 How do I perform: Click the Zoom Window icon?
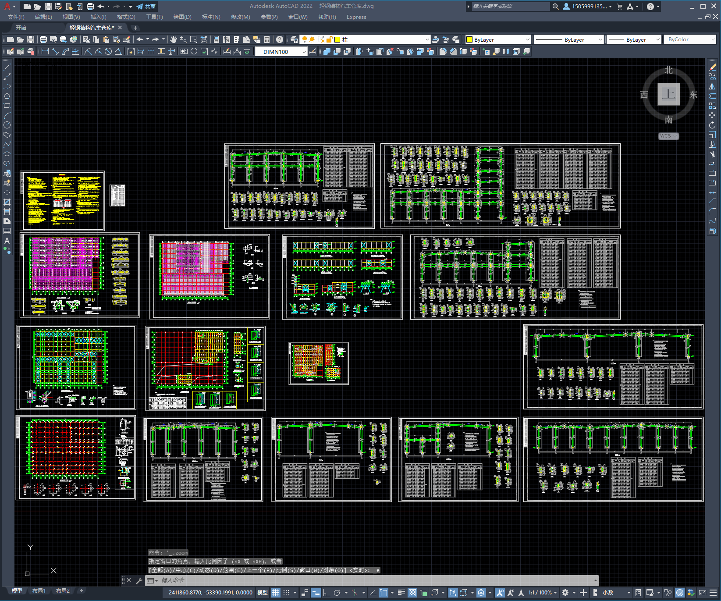pyautogui.click(x=194, y=39)
